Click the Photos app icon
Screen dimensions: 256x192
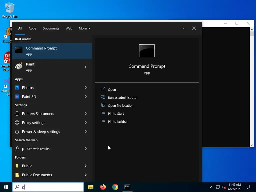[17, 88]
